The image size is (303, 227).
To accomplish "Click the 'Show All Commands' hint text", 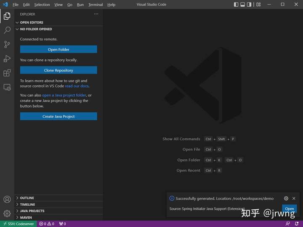I will tap(181, 139).
